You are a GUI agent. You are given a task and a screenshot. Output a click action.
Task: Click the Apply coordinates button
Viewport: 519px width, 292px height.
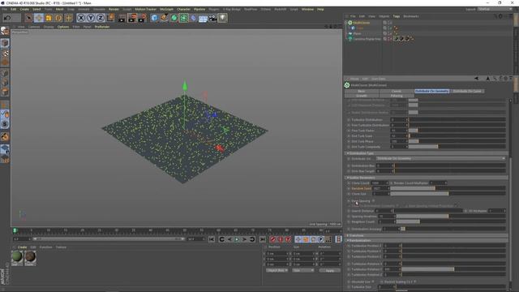point(330,270)
